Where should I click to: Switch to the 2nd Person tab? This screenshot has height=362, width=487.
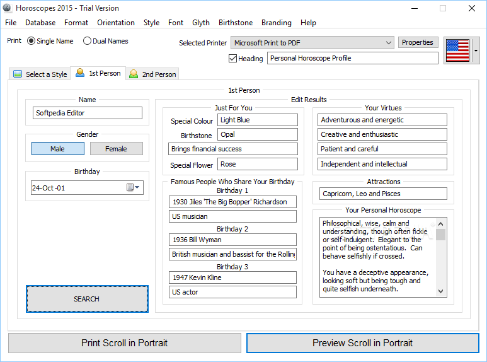tap(152, 74)
